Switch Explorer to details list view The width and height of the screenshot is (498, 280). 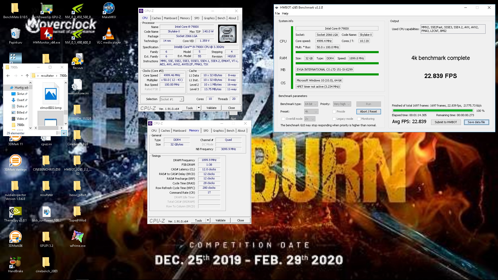pyautogui.click(x=58, y=133)
